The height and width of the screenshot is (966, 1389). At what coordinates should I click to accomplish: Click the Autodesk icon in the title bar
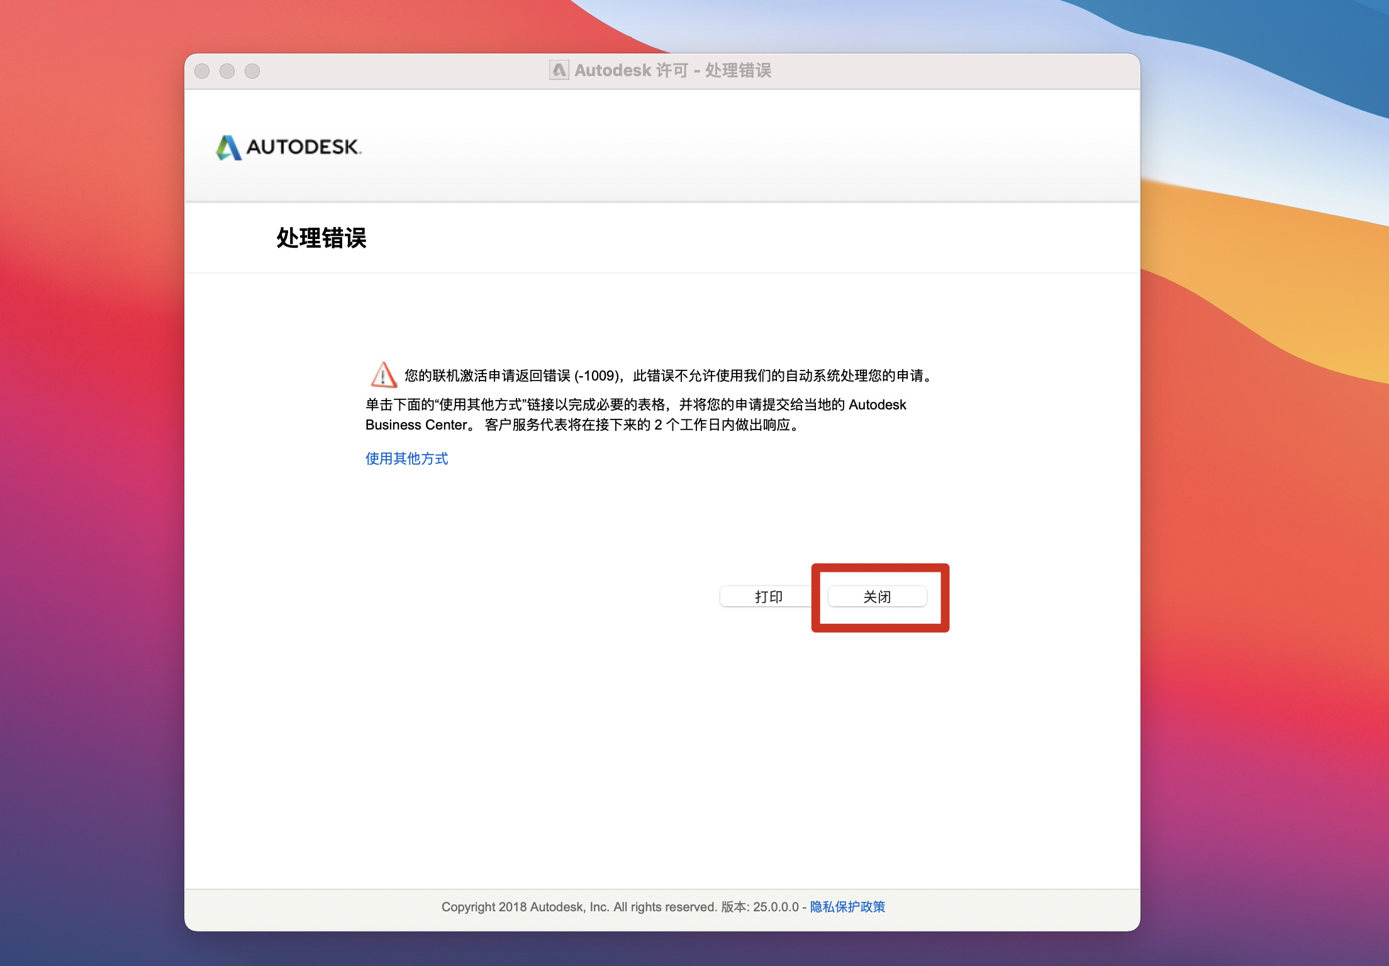point(559,70)
